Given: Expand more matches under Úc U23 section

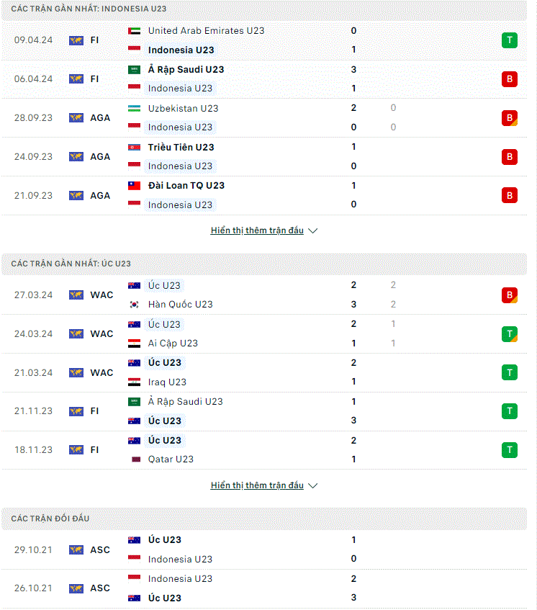Looking at the screenshot, I should click(x=257, y=485).
